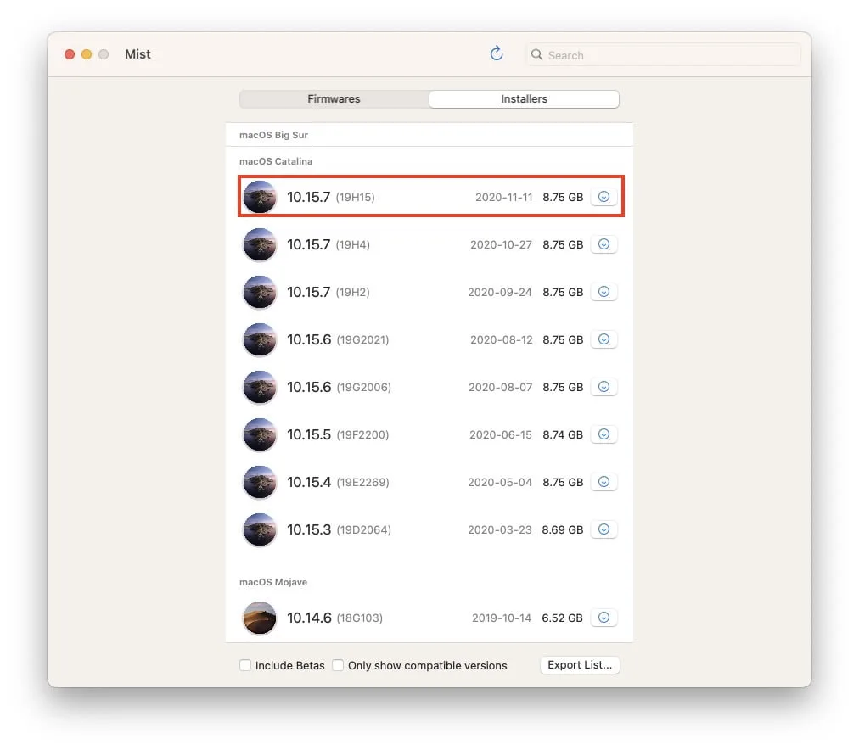Download macOS 10.15.5 build 19F2200
The width and height of the screenshot is (859, 750).
(x=604, y=434)
